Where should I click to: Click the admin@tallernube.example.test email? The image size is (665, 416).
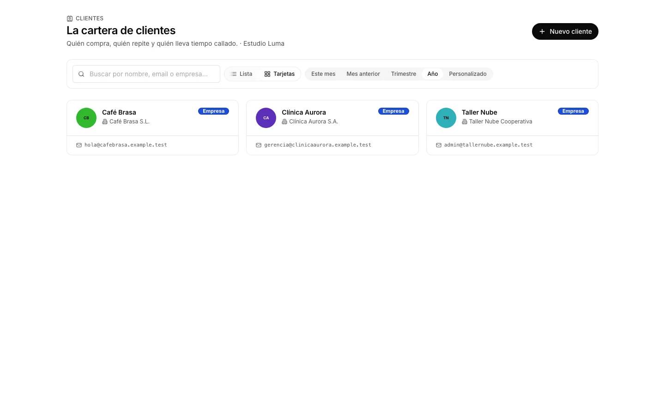pyautogui.click(x=488, y=145)
